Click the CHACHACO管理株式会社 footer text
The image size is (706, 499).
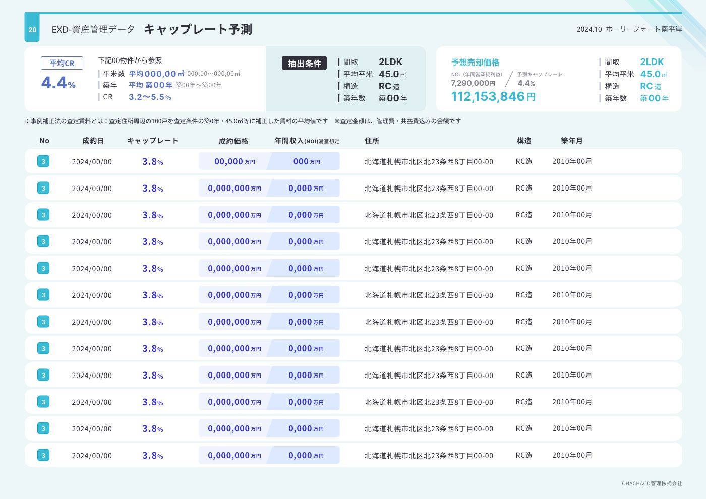click(x=652, y=483)
